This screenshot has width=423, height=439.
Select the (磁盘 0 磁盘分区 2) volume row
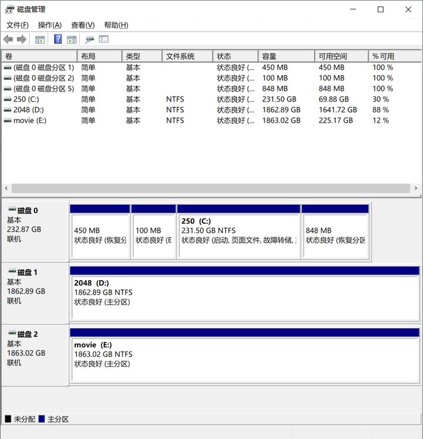click(211, 78)
